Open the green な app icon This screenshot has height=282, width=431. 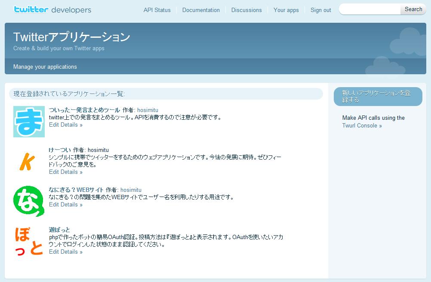(x=29, y=201)
